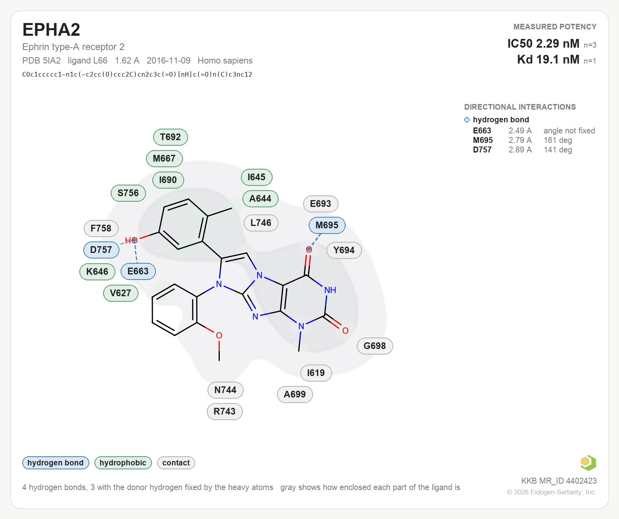Click the hydrogen bond legend pill
The image size is (619, 519).
(56, 463)
